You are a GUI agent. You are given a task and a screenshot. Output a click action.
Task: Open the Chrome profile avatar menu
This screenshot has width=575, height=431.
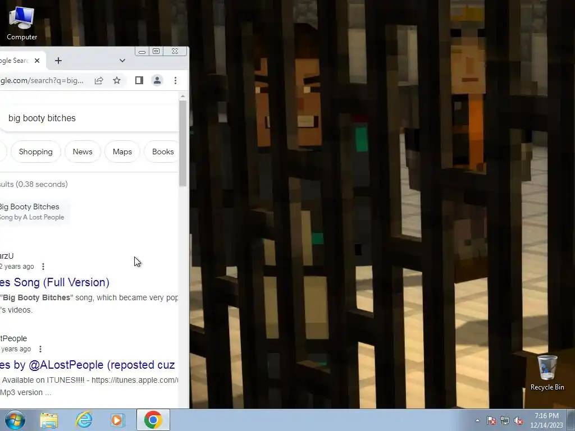pyautogui.click(x=157, y=80)
